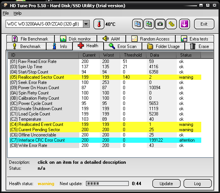
Task: Open the AAM tab
Action: click(x=112, y=39)
